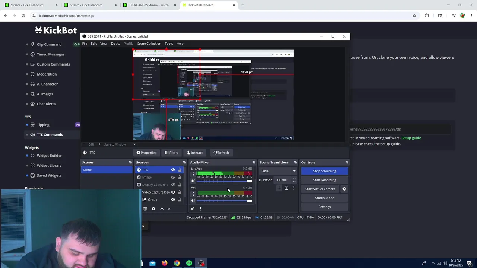
Task: Mute the TTS audio channel speaker icon
Action: [x=193, y=201]
